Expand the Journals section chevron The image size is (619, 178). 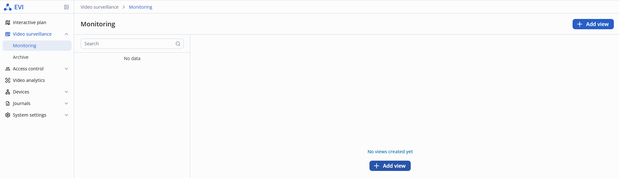(x=66, y=103)
